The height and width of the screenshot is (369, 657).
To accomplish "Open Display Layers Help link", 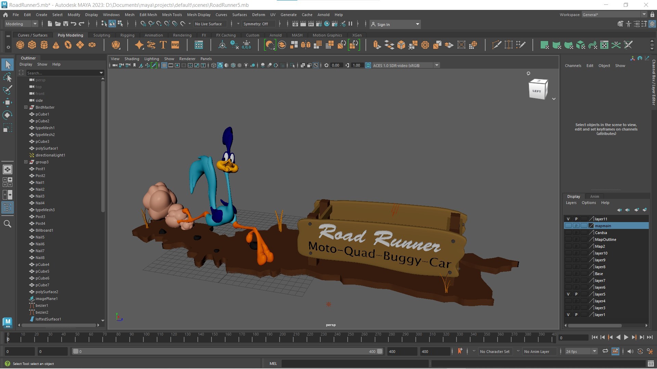I will coord(605,203).
